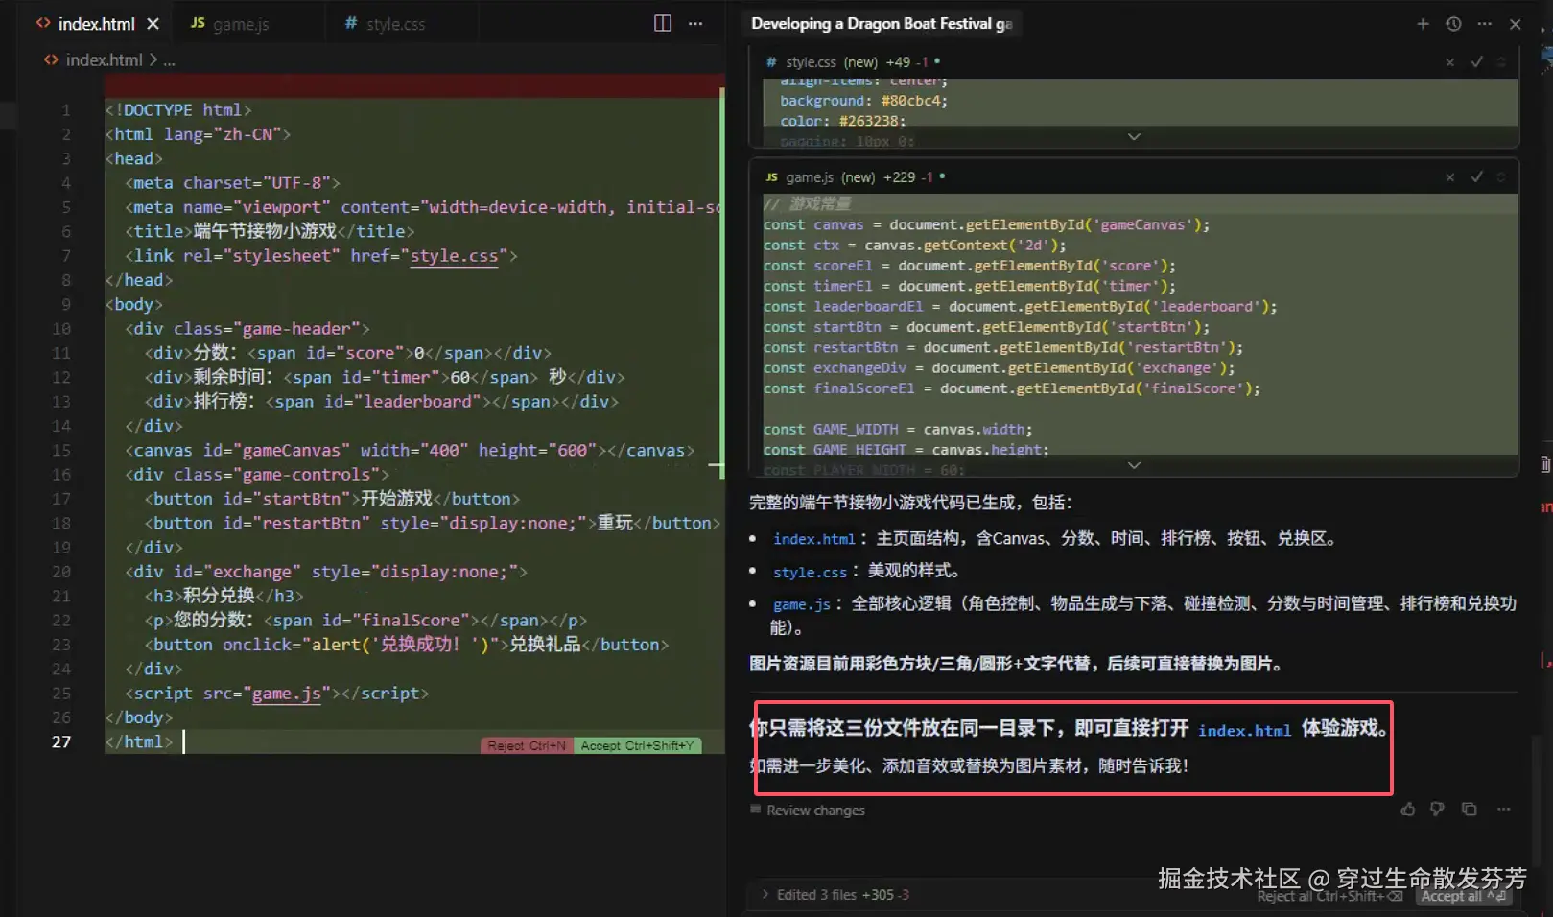Copy the assistant response using copy icon
This screenshot has height=917, width=1553.
(1470, 809)
